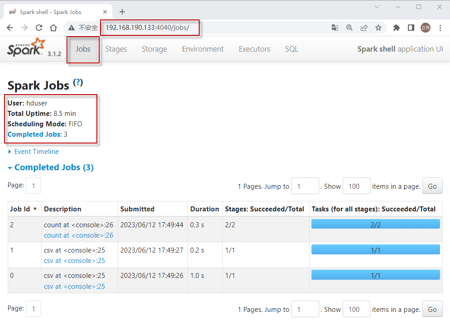The width and height of the screenshot is (450, 325).
Task: Click the progress bar for job 2
Action: click(375, 224)
